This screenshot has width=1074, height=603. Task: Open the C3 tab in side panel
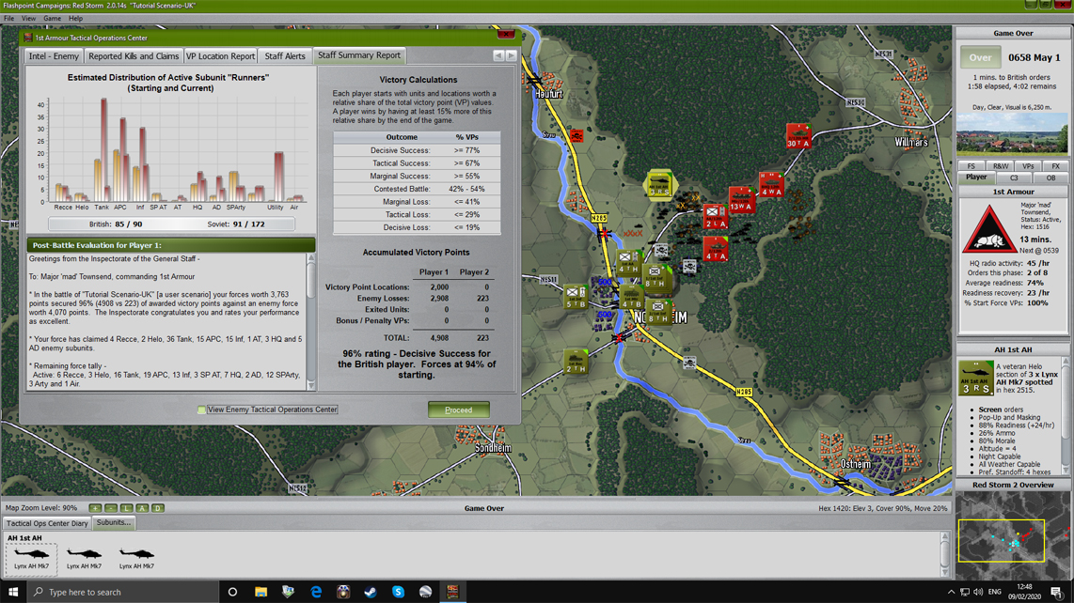click(1014, 178)
